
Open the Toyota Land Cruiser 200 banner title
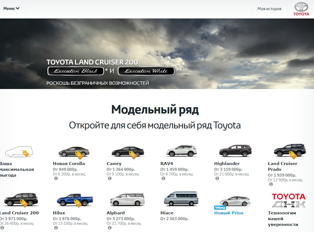[92, 62]
